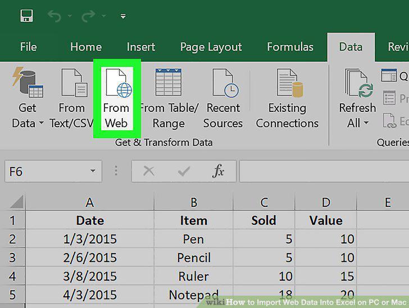Click the Save floppy disk icon
Screen dimensions: 409x308
click(x=26, y=16)
